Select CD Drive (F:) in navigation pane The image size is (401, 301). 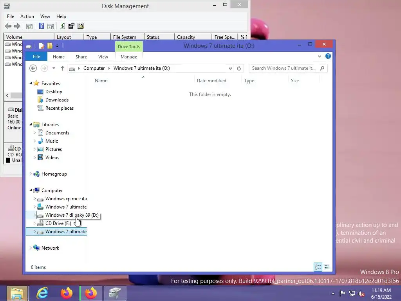point(58,223)
